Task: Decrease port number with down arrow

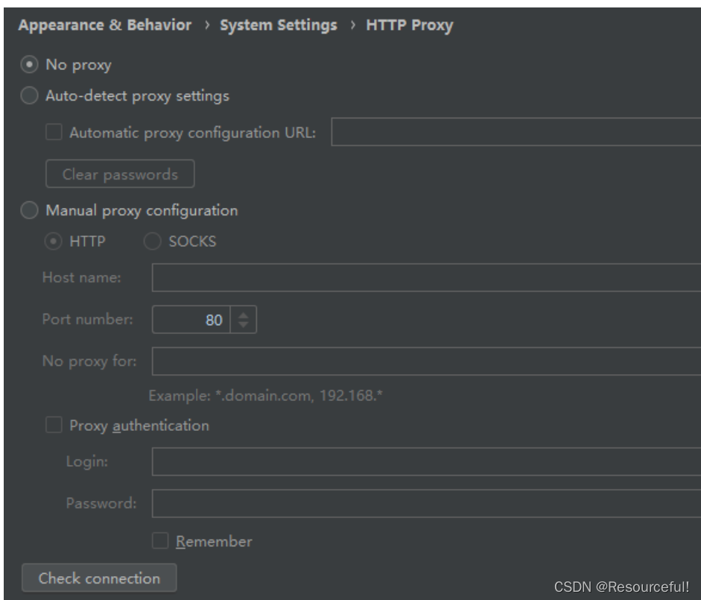Action: (x=243, y=324)
